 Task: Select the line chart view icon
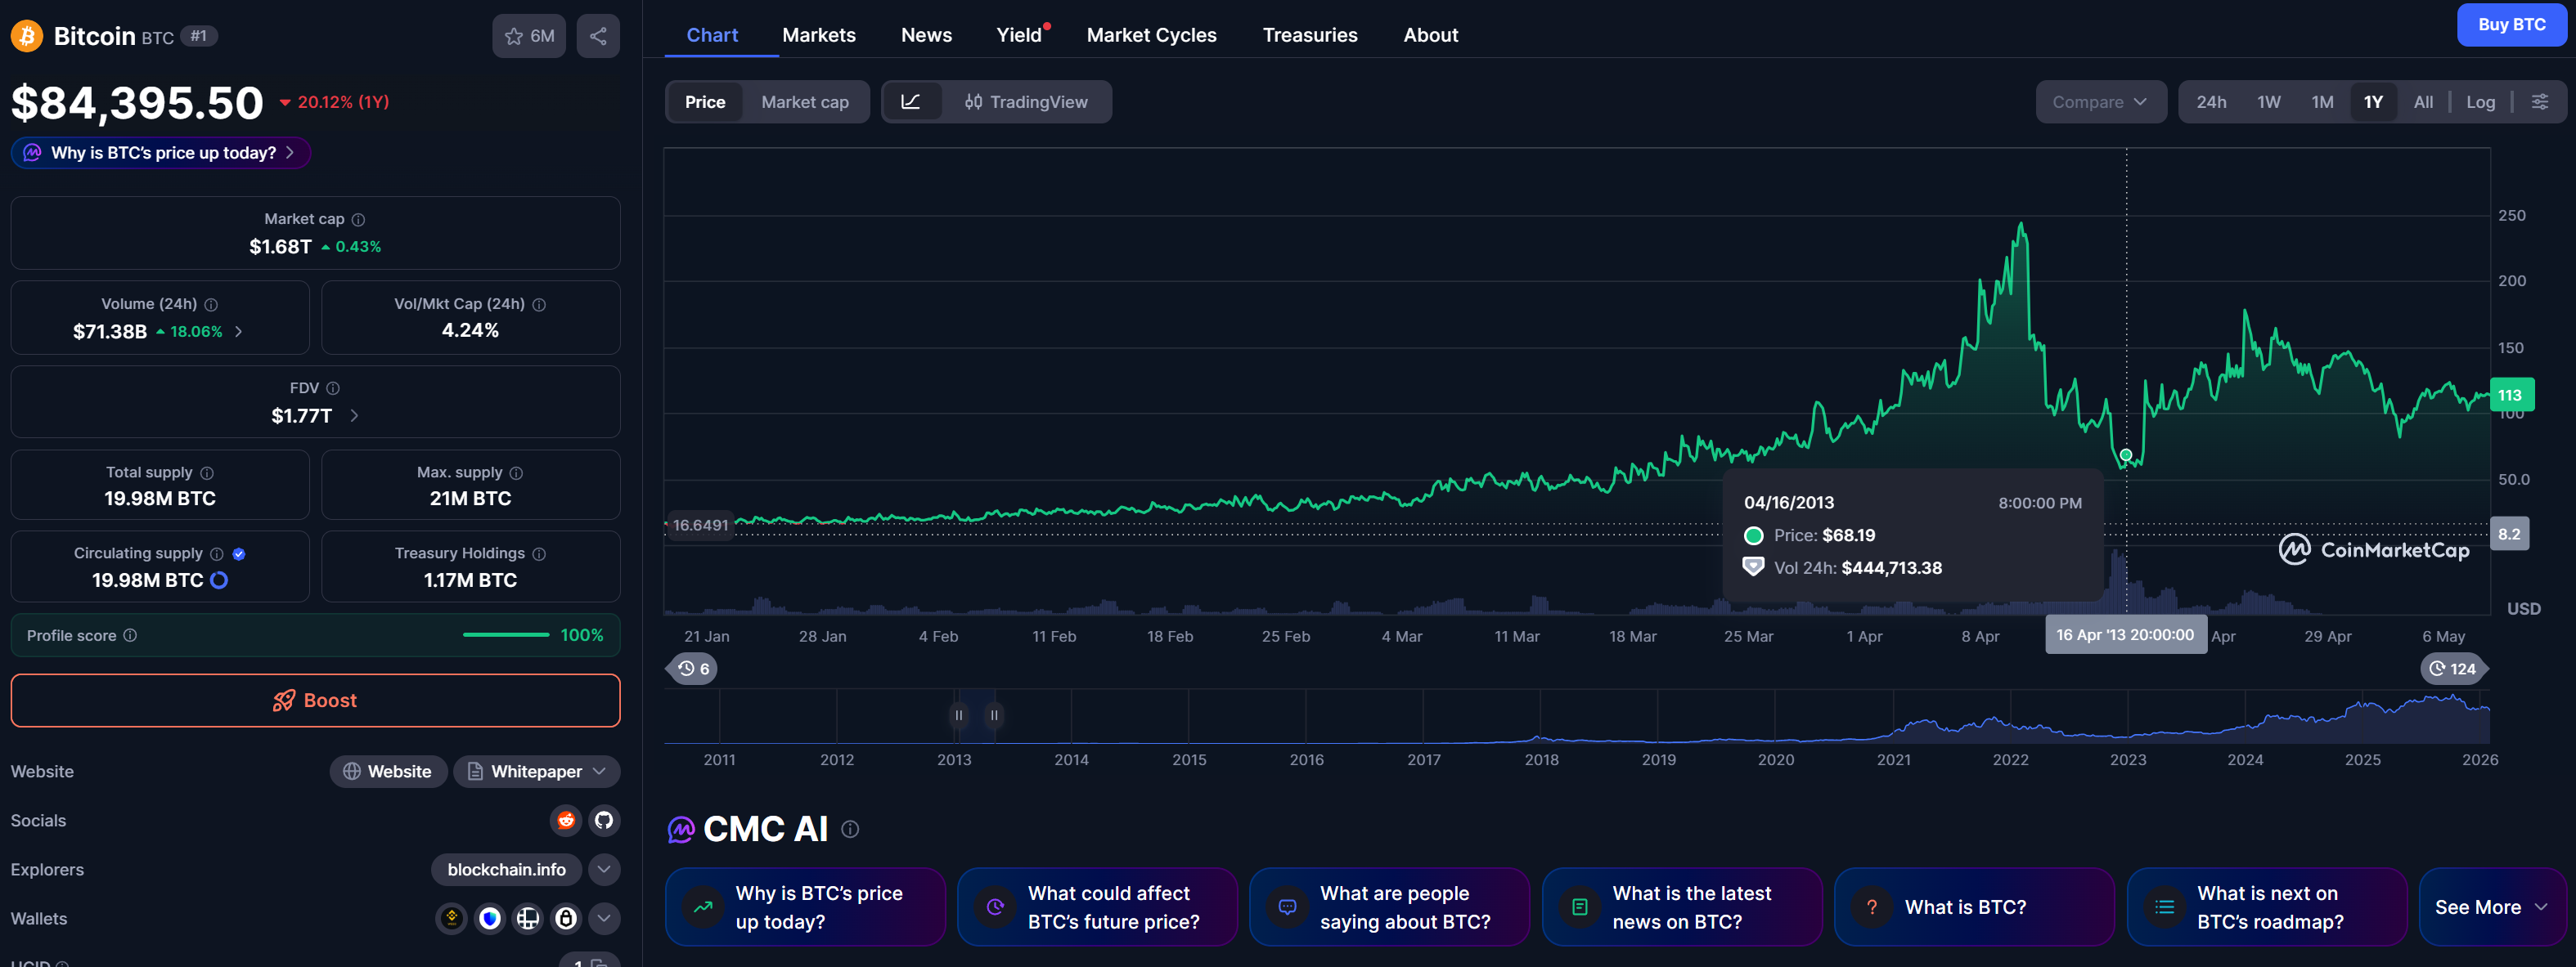click(911, 102)
